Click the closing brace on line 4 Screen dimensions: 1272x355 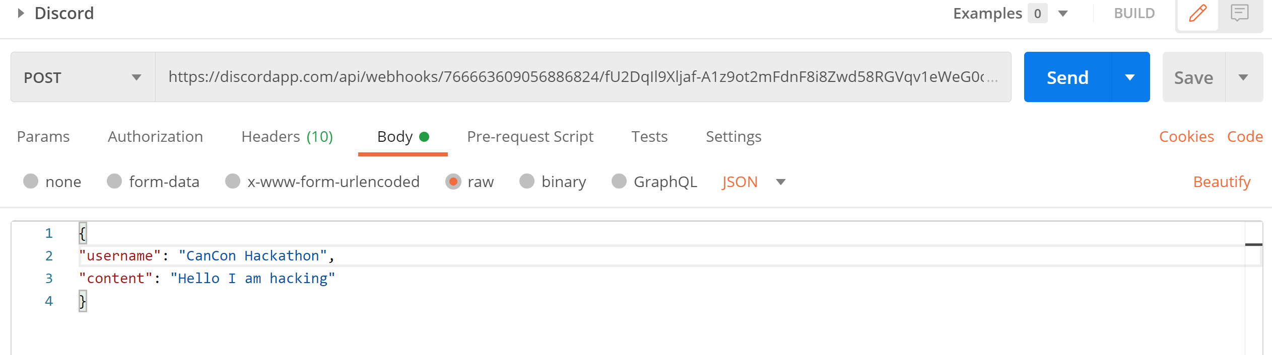click(83, 301)
